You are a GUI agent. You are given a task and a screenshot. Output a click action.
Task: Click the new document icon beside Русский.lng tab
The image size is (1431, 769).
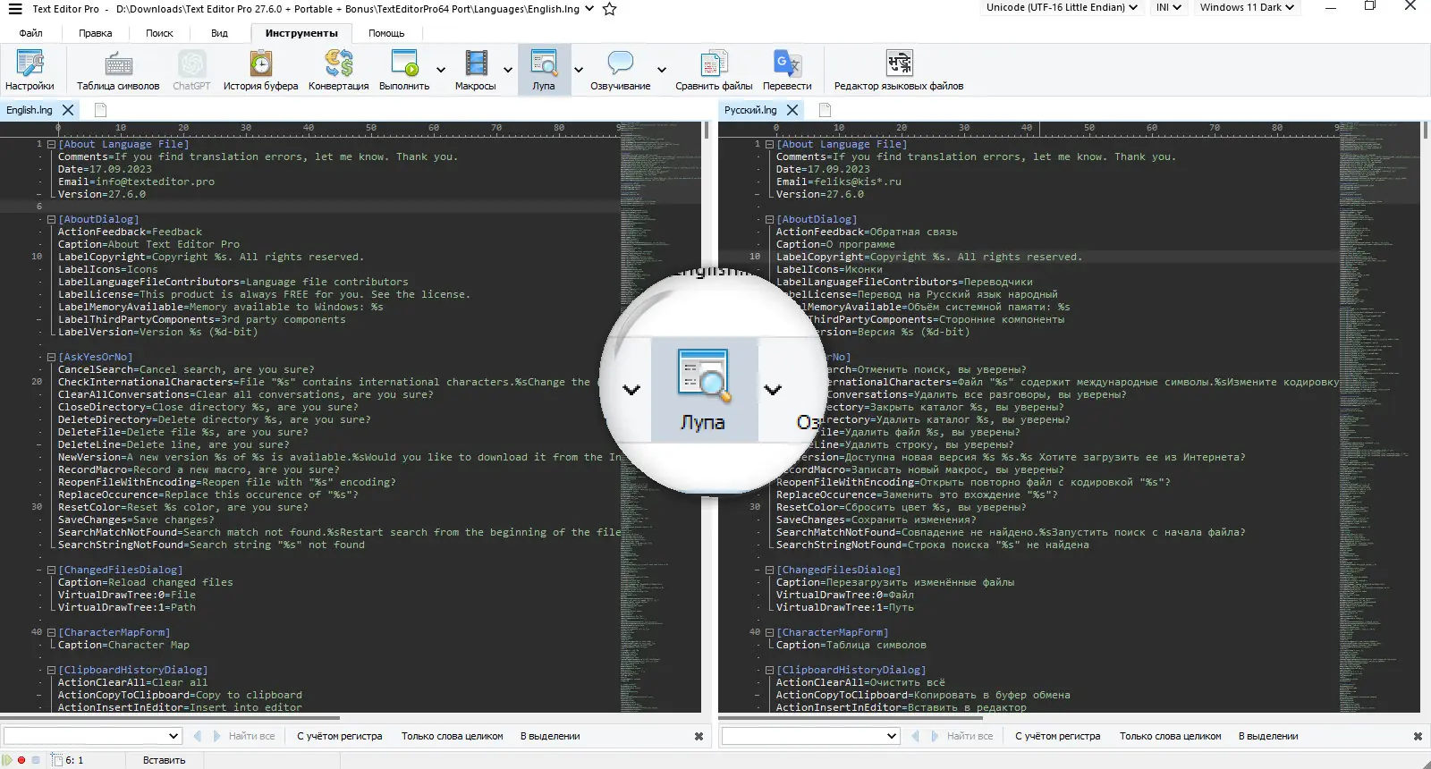pyautogui.click(x=826, y=110)
